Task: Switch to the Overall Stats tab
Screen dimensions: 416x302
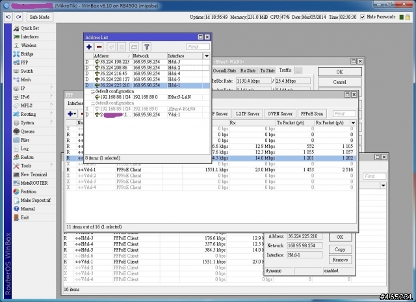Action: point(224,71)
